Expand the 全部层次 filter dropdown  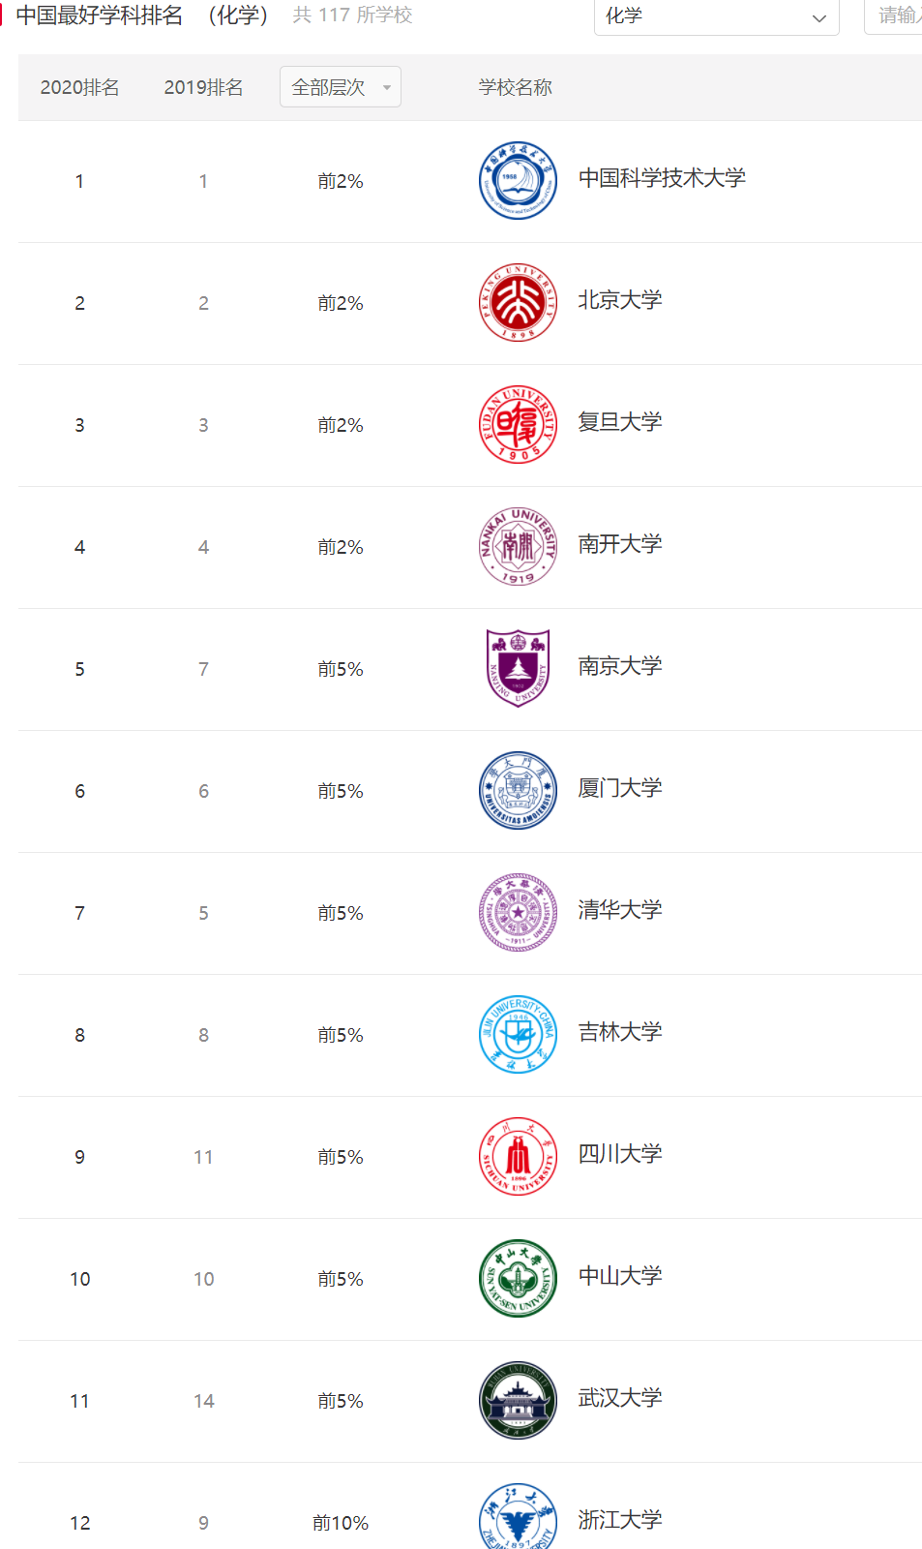(x=340, y=86)
